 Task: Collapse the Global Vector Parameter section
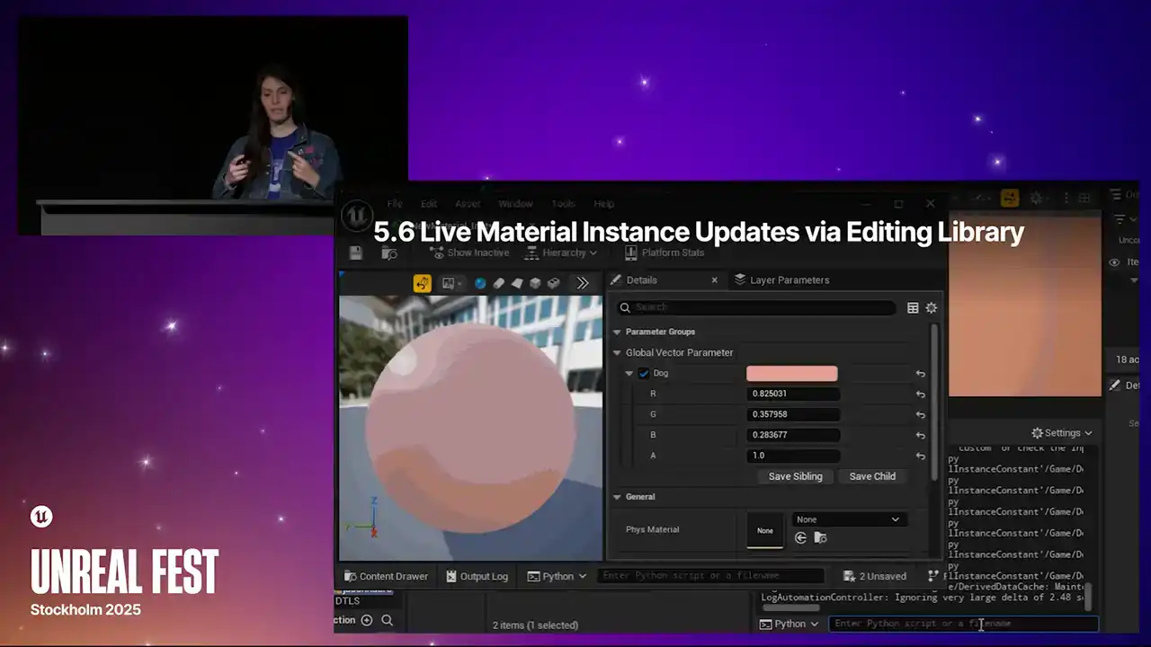tap(618, 353)
